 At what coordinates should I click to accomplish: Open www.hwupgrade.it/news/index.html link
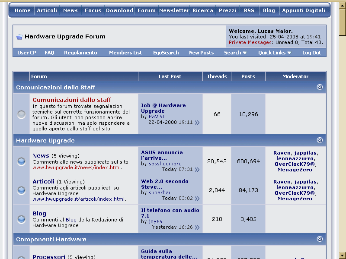coord(77,167)
